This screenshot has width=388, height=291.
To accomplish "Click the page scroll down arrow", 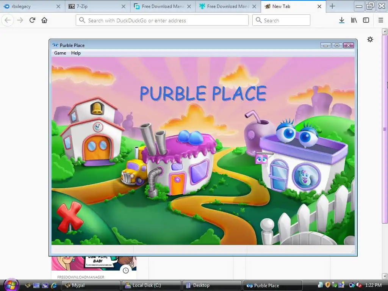I will [x=385, y=276].
